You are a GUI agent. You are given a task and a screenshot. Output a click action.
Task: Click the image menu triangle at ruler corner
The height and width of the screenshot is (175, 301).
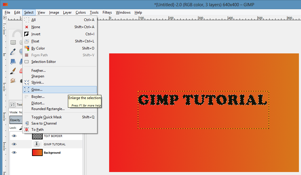point(5,18)
